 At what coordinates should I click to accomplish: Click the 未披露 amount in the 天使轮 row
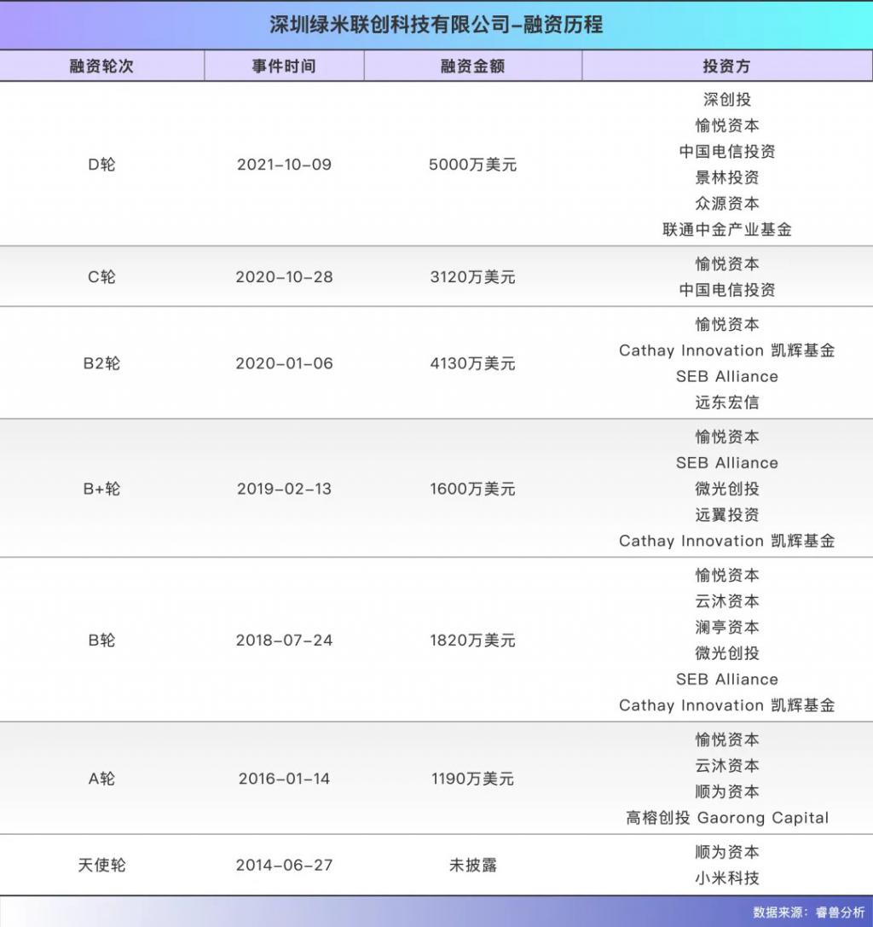click(x=474, y=864)
